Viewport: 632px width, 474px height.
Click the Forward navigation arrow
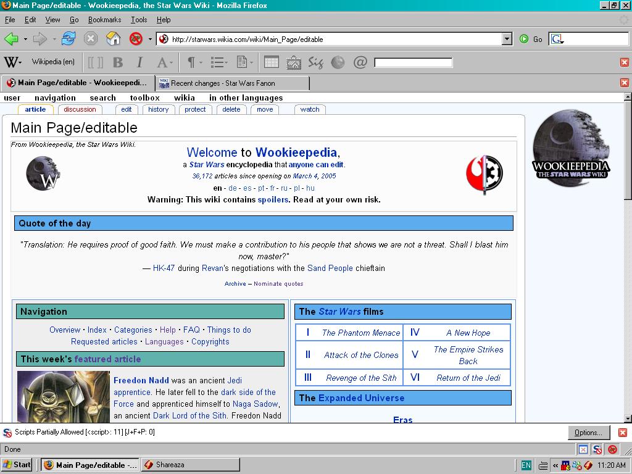click(40, 39)
